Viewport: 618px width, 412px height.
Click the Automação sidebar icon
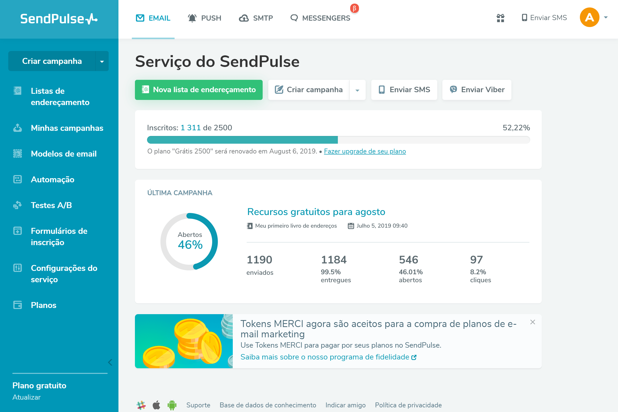point(18,179)
